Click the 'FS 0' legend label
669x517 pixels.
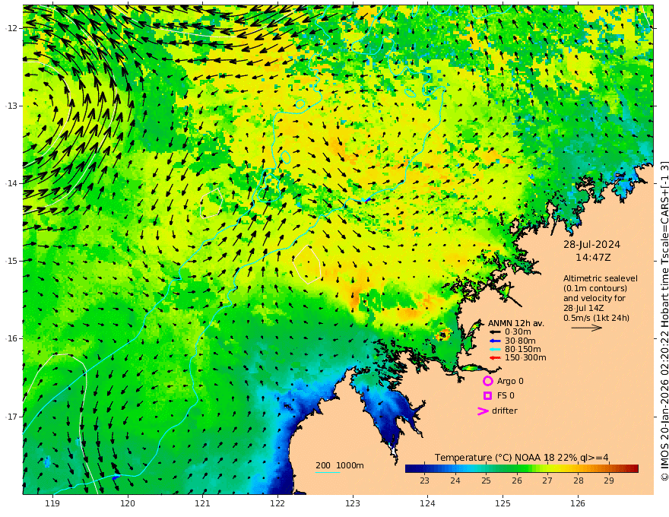pos(506,396)
